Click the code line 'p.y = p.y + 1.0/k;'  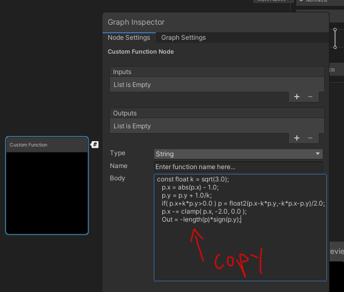click(x=186, y=195)
